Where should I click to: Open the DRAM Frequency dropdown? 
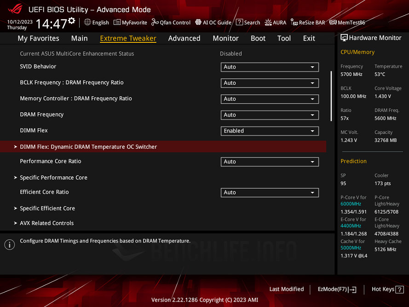pos(270,115)
